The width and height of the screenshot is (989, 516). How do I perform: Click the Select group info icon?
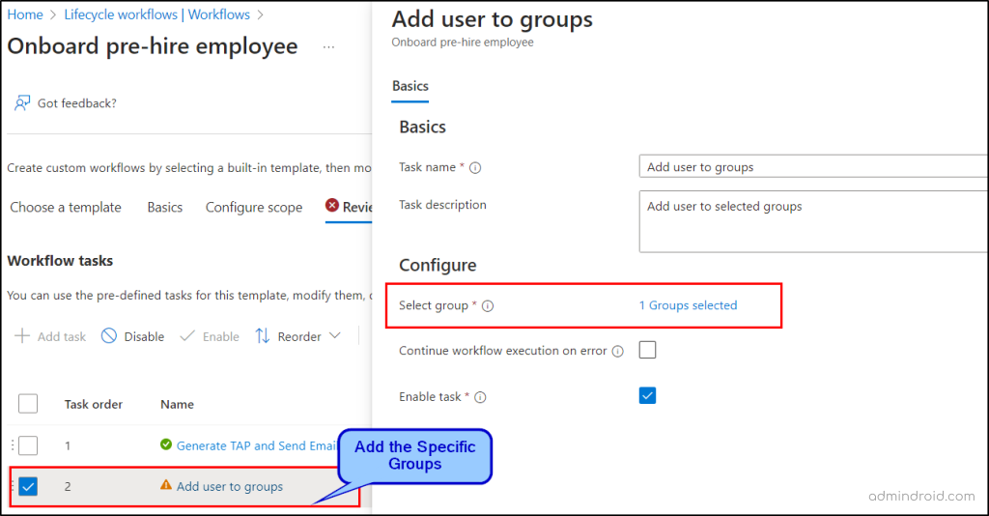tap(488, 306)
